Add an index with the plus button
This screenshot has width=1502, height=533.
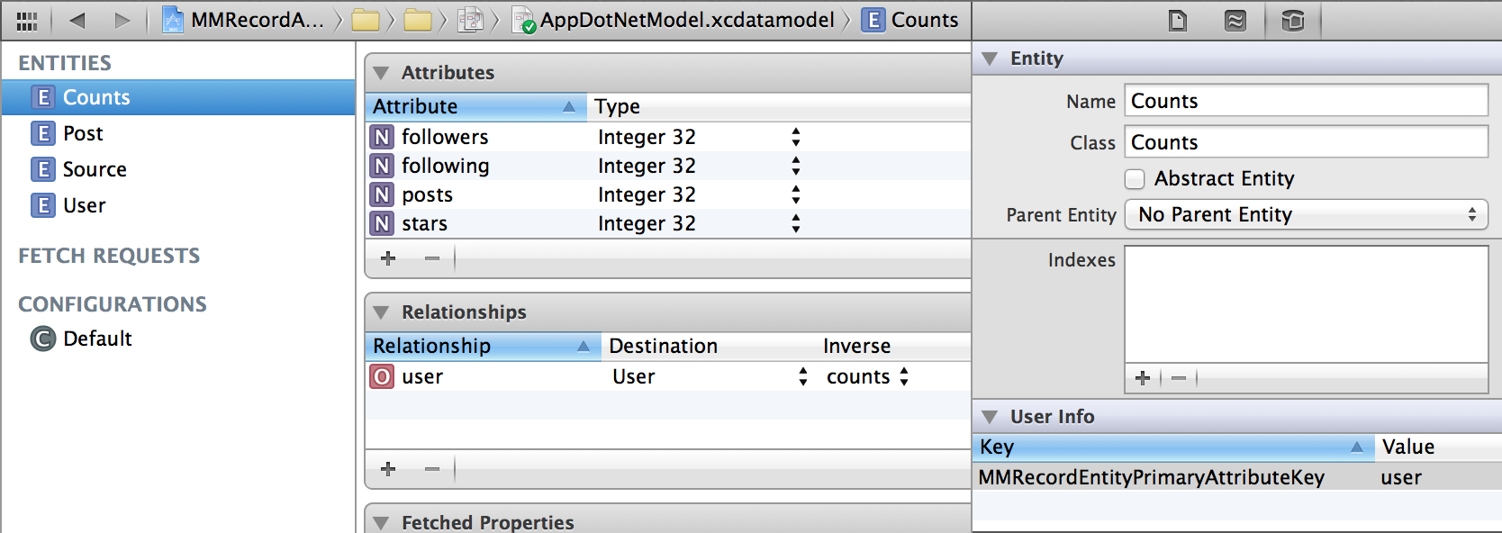1143,378
